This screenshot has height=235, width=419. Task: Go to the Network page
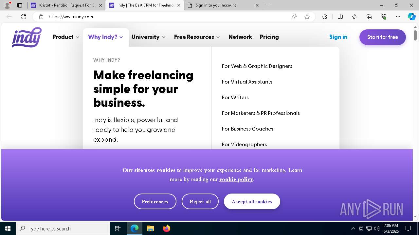(x=240, y=37)
